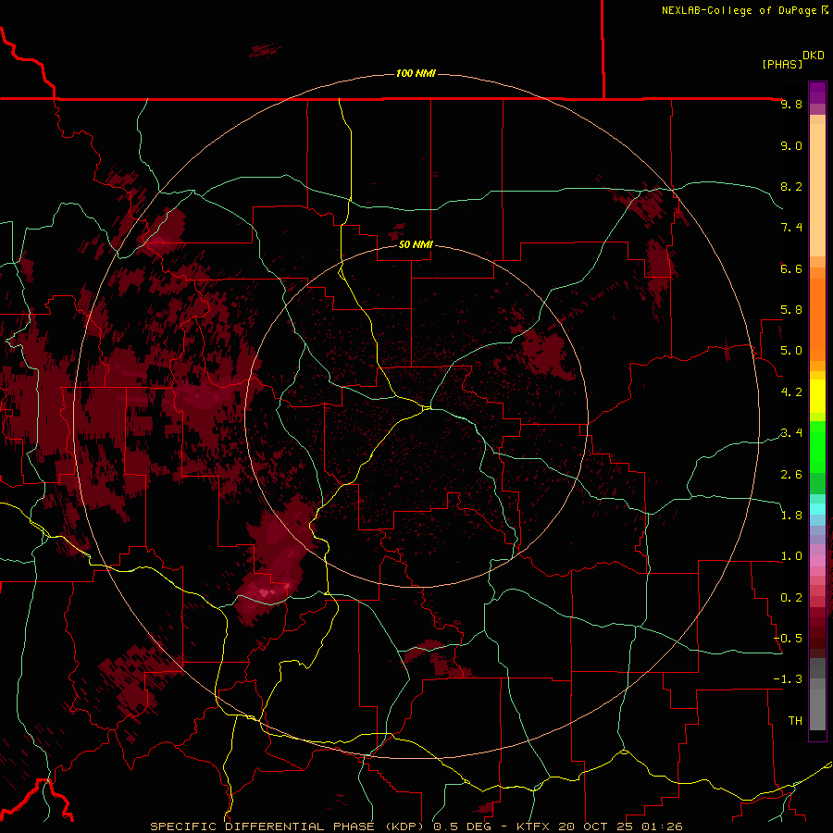Click the 0.2 legend value
833x833 pixels.
tap(791, 598)
